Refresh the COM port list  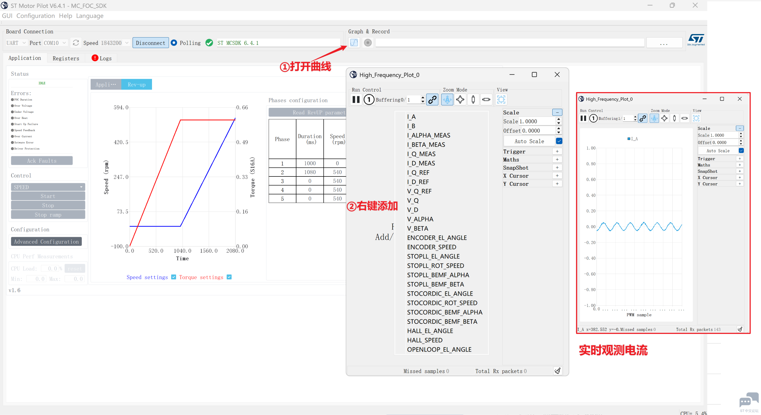coord(76,43)
